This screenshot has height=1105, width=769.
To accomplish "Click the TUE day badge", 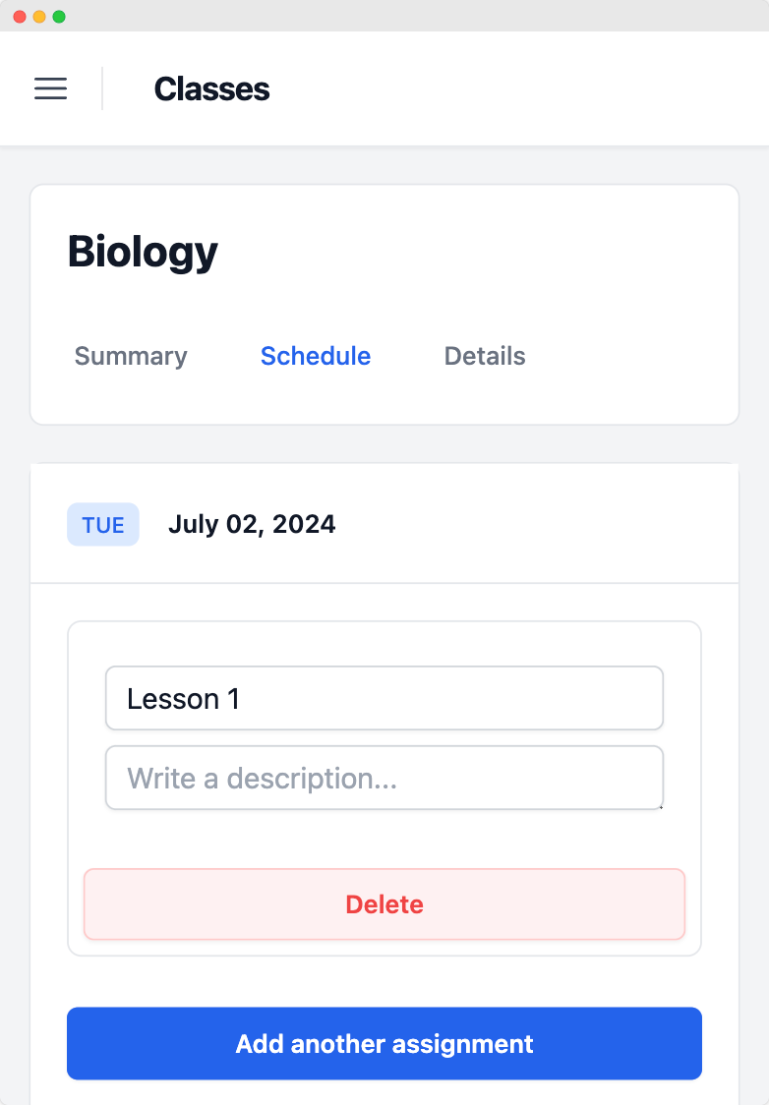I will 102,524.
